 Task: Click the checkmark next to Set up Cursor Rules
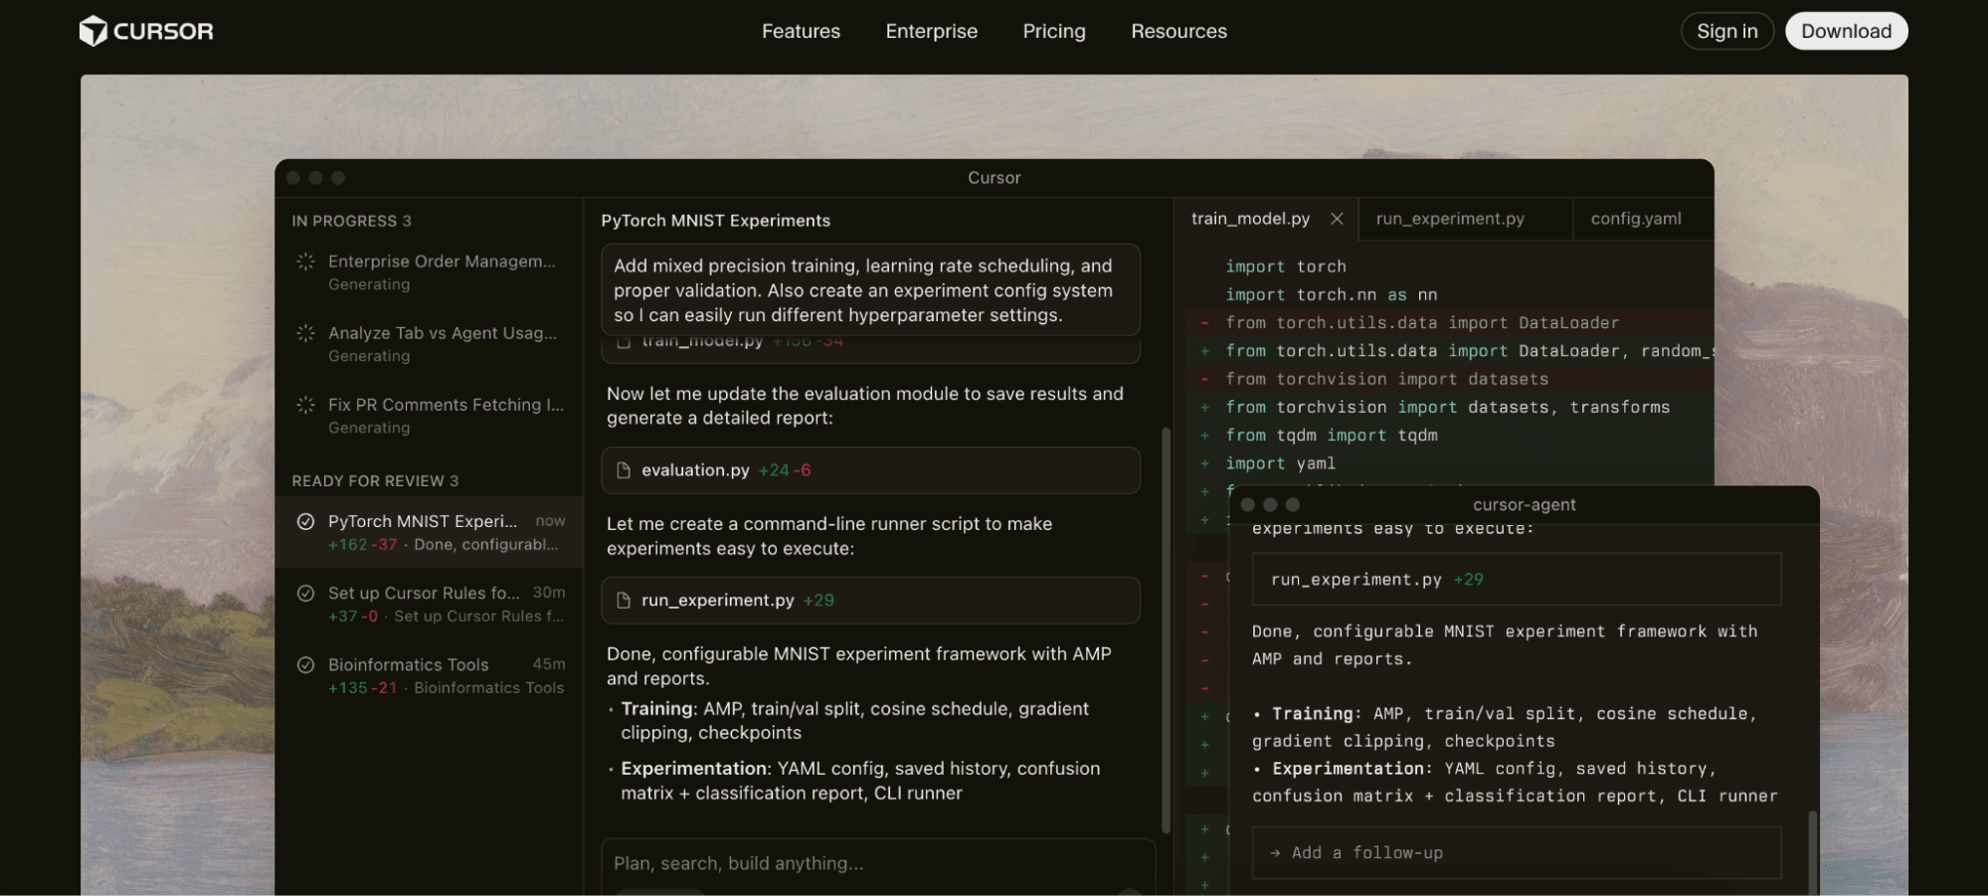click(305, 592)
